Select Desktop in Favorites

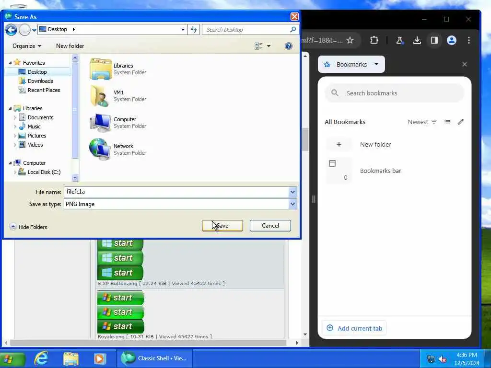[x=37, y=72]
